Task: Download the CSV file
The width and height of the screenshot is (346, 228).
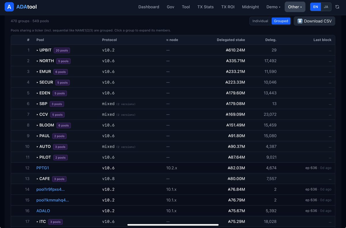Action: coord(314,21)
